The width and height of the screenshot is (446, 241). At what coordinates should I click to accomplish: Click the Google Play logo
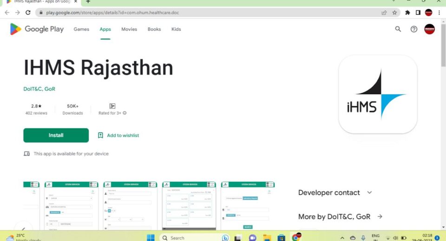click(x=37, y=29)
